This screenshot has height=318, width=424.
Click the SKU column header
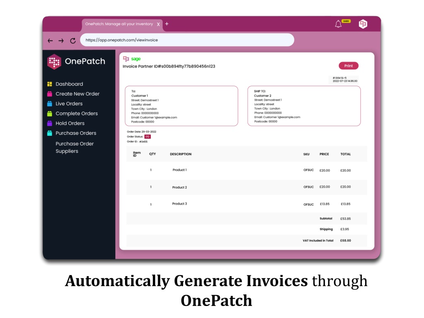pos(306,154)
